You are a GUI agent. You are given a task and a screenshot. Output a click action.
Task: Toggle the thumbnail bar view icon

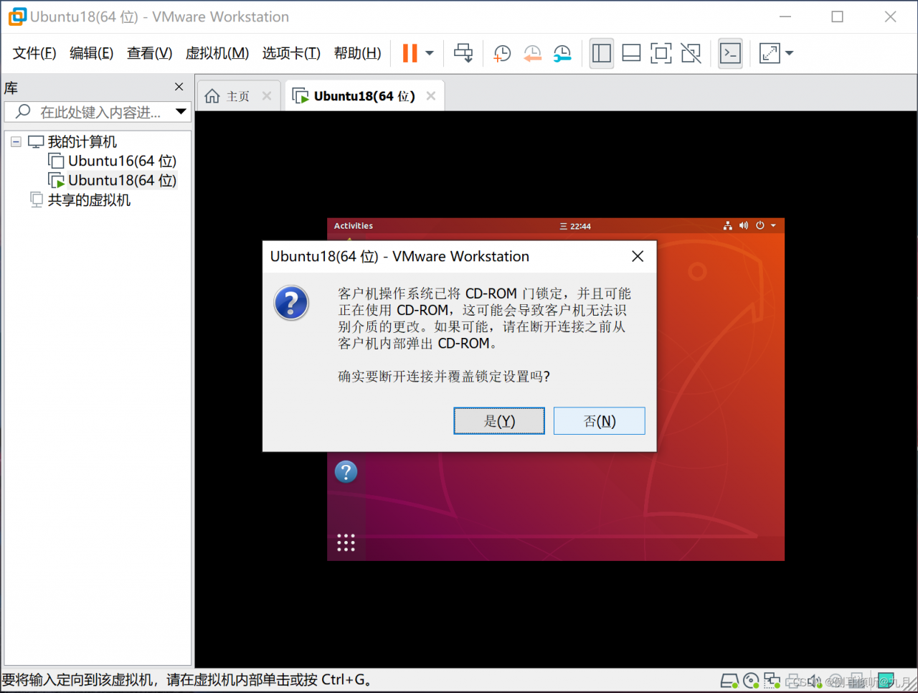[x=631, y=53]
